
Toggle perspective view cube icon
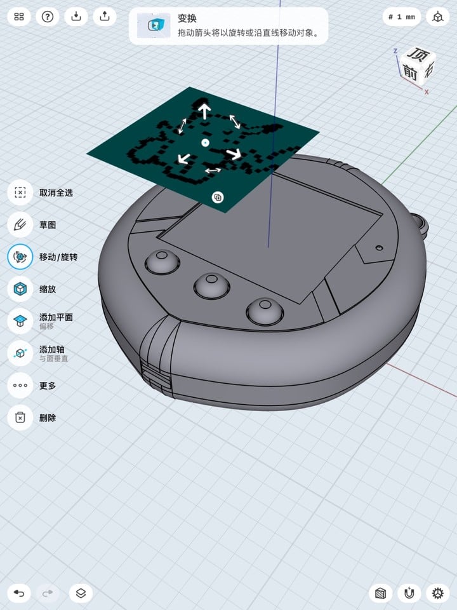tap(438, 17)
